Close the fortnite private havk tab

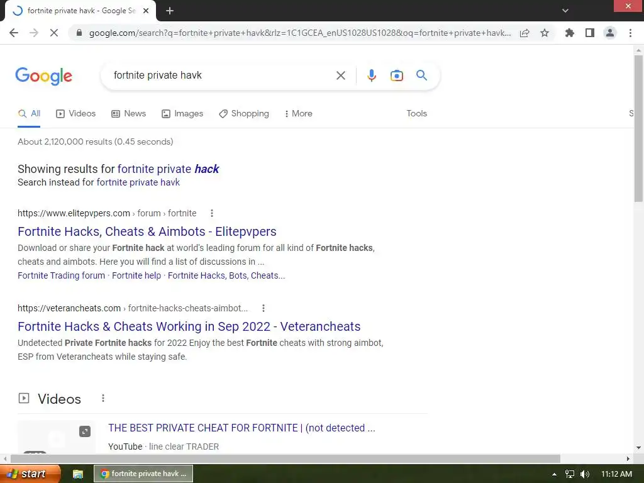pos(146,11)
